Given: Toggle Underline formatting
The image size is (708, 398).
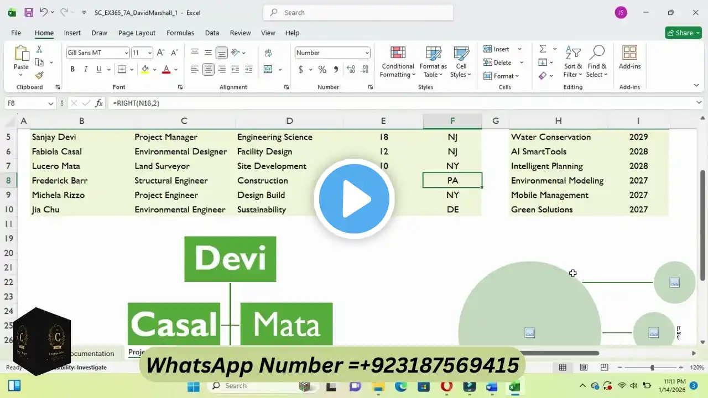Looking at the screenshot, I should [x=99, y=70].
